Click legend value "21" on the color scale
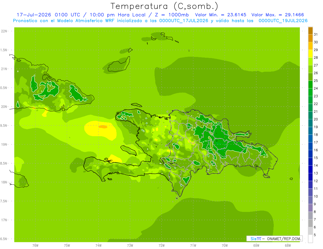323x249 pixels. pos(316,111)
